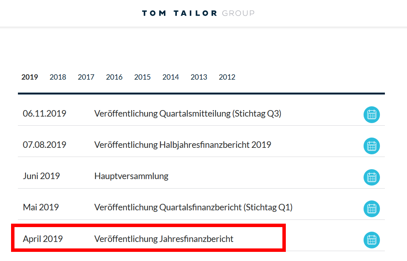View the oldest year, 2012
This screenshot has width=407, height=261.
(x=227, y=77)
